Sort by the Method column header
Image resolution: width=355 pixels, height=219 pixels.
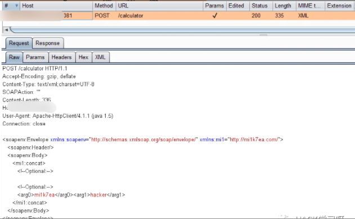(104, 6)
